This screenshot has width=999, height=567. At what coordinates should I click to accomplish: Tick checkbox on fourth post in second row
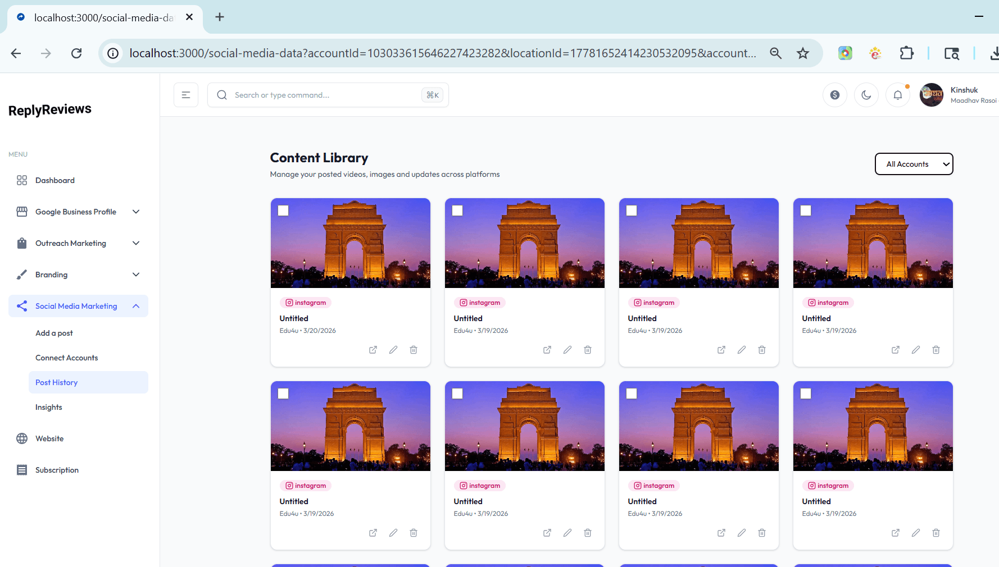click(x=806, y=394)
